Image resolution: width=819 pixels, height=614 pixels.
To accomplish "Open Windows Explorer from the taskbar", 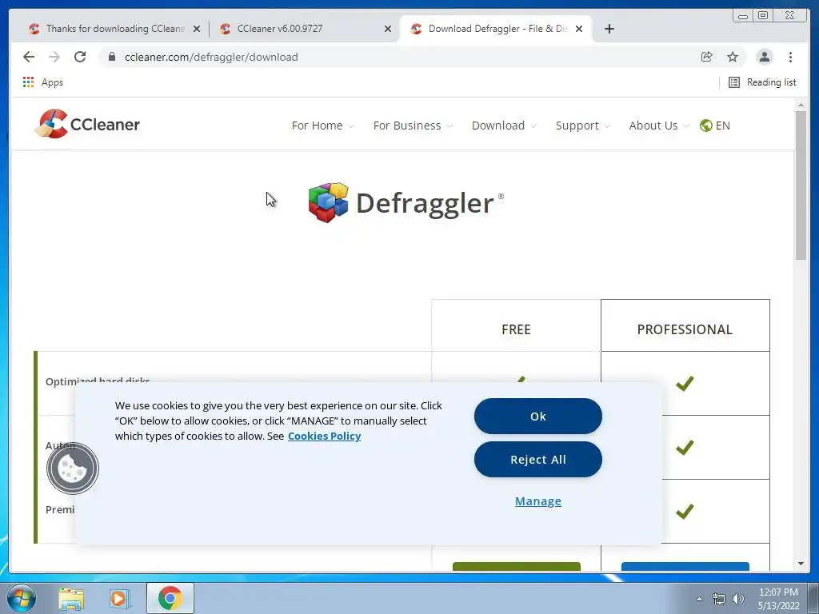I will pos(71,598).
